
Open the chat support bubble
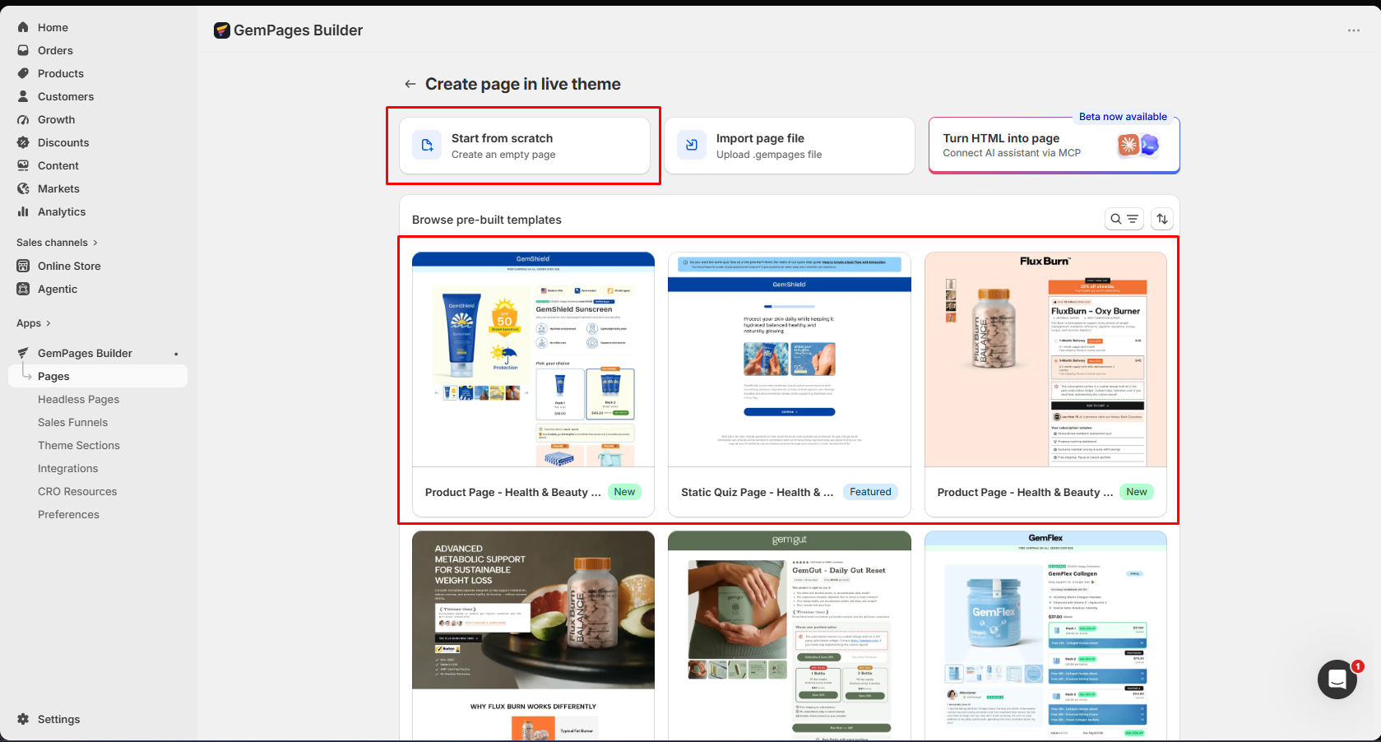(x=1337, y=679)
